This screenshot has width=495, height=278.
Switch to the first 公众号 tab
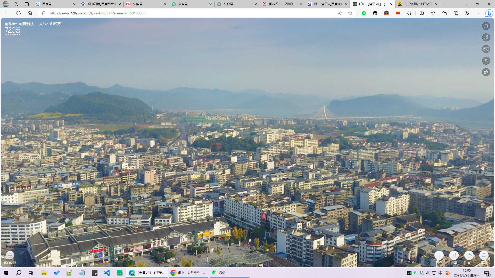[192, 4]
